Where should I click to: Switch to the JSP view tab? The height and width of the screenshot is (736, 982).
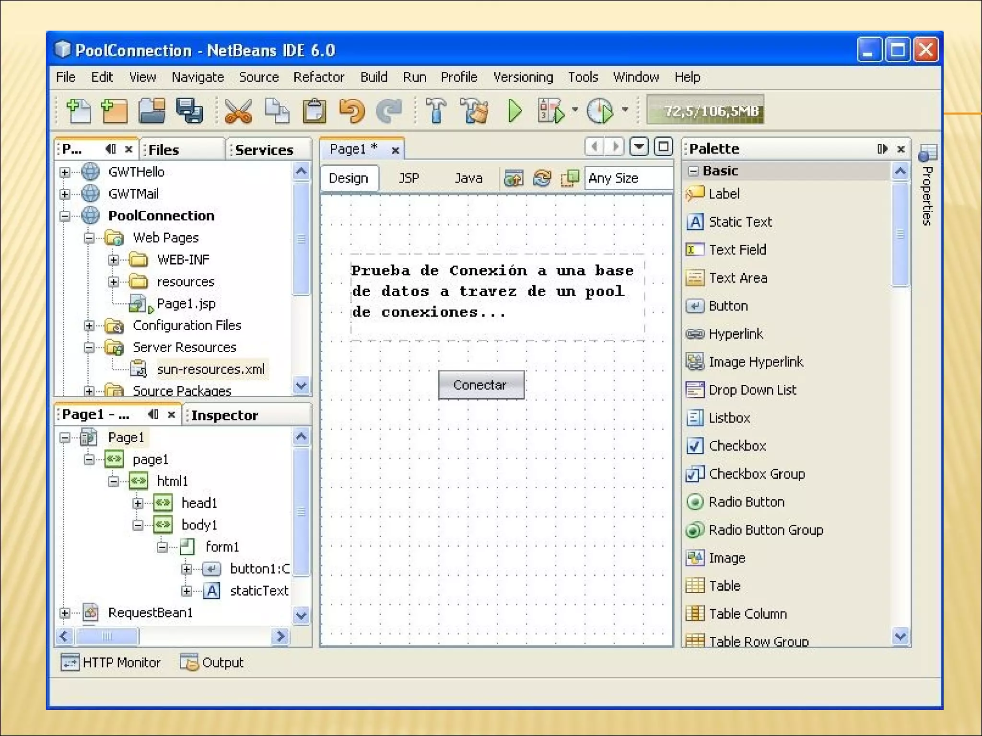click(x=409, y=178)
